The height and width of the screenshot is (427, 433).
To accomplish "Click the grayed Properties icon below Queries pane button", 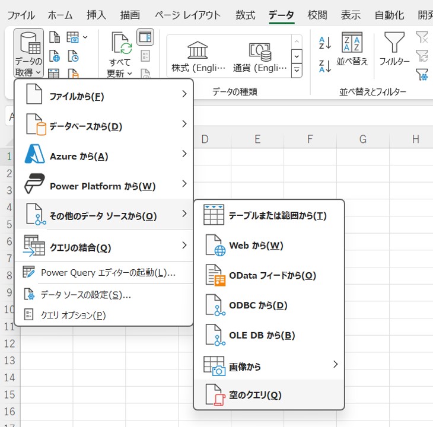I will (x=145, y=56).
